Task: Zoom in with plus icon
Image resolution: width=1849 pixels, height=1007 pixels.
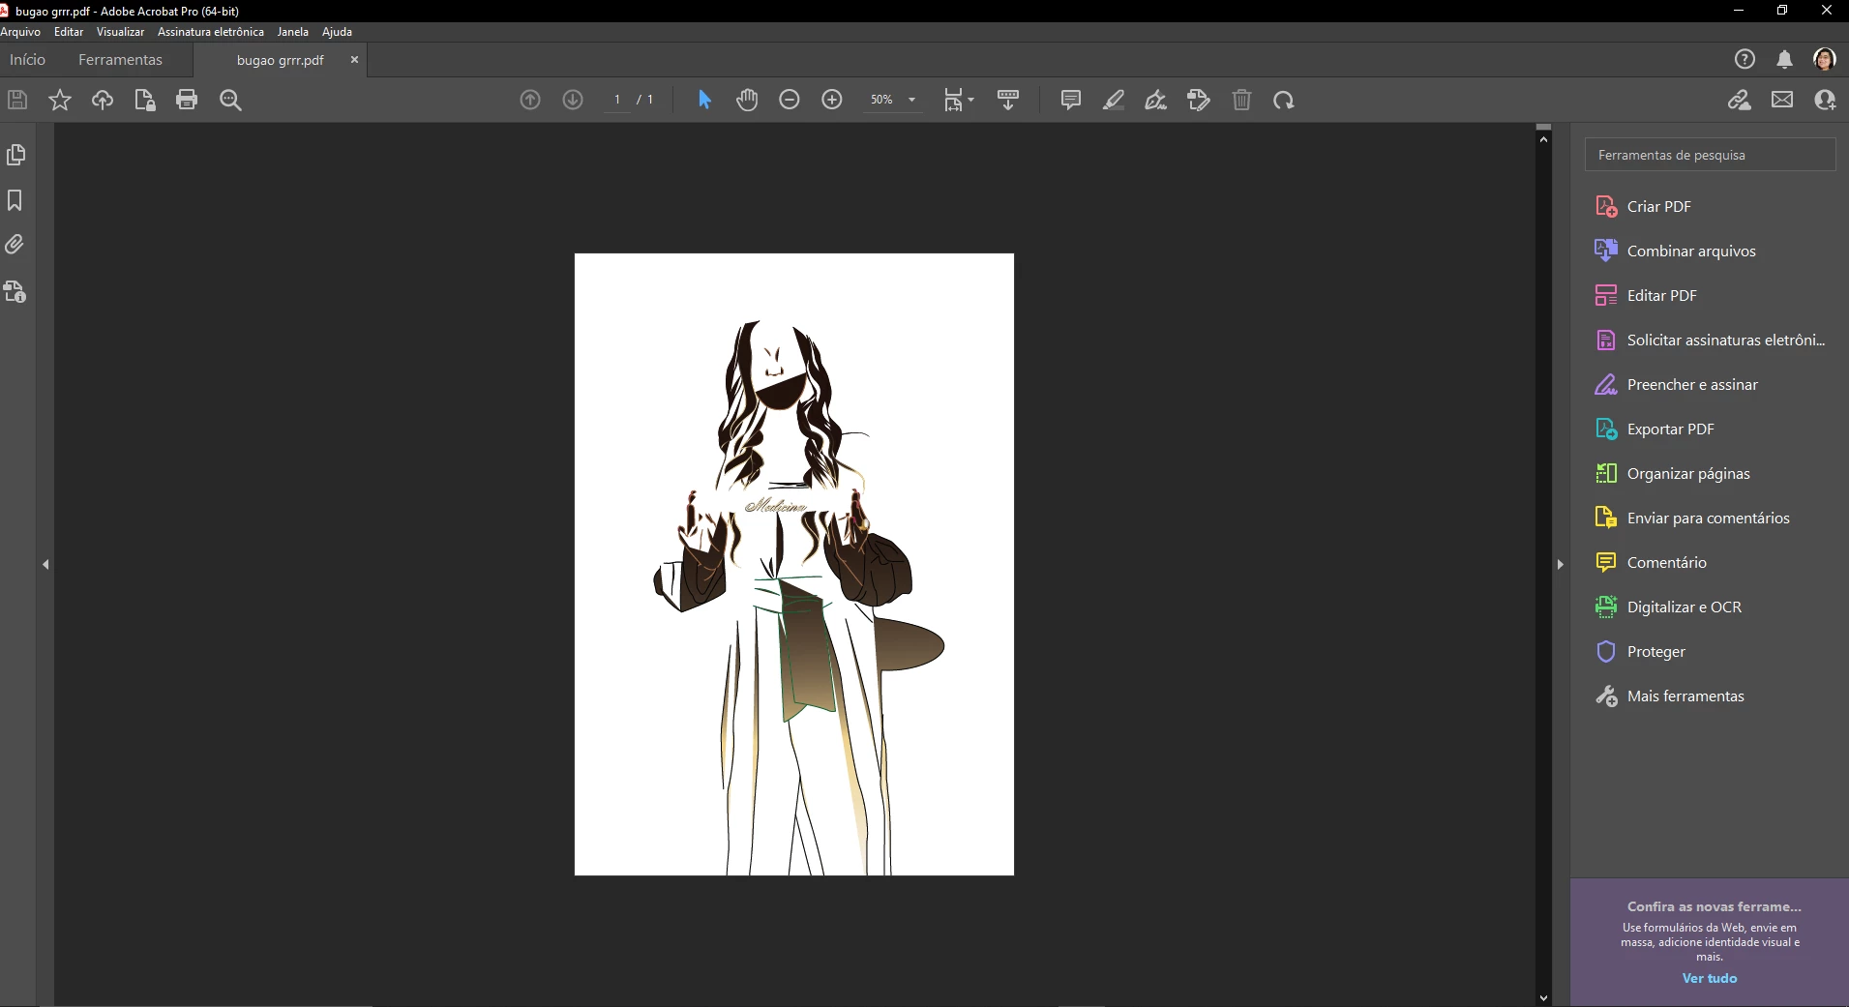Action: point(832,100)
